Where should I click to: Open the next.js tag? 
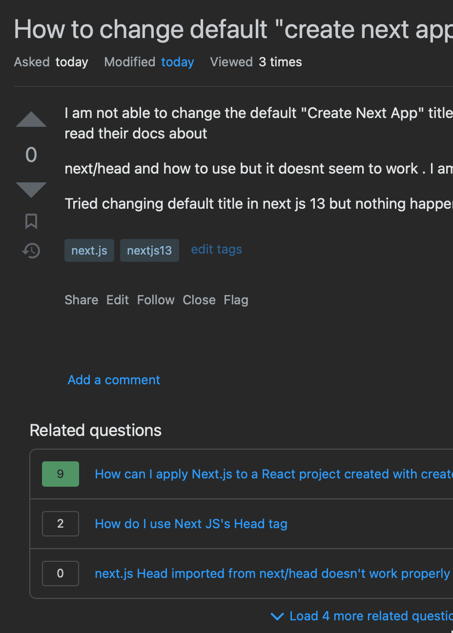point(89,250)
